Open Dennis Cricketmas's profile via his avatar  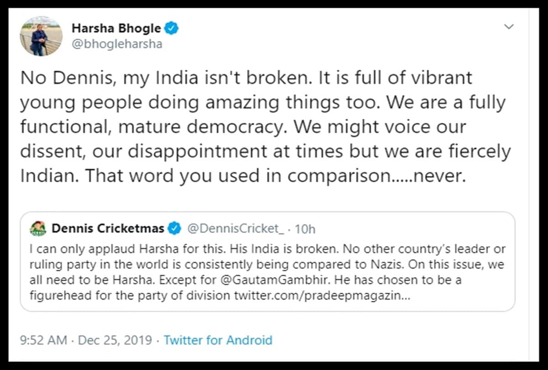38,228
